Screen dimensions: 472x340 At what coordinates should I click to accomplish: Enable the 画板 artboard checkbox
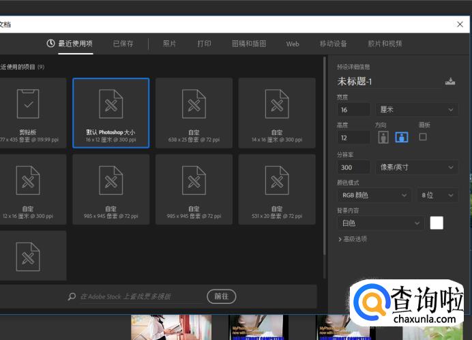click(x=423, y=137)
